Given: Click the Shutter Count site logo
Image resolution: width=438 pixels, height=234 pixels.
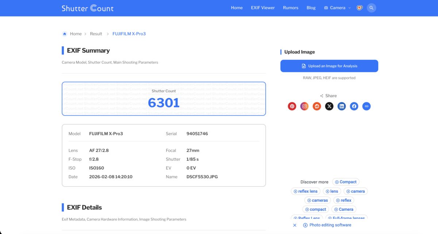Looking at the screenshot, I should 88,8.
